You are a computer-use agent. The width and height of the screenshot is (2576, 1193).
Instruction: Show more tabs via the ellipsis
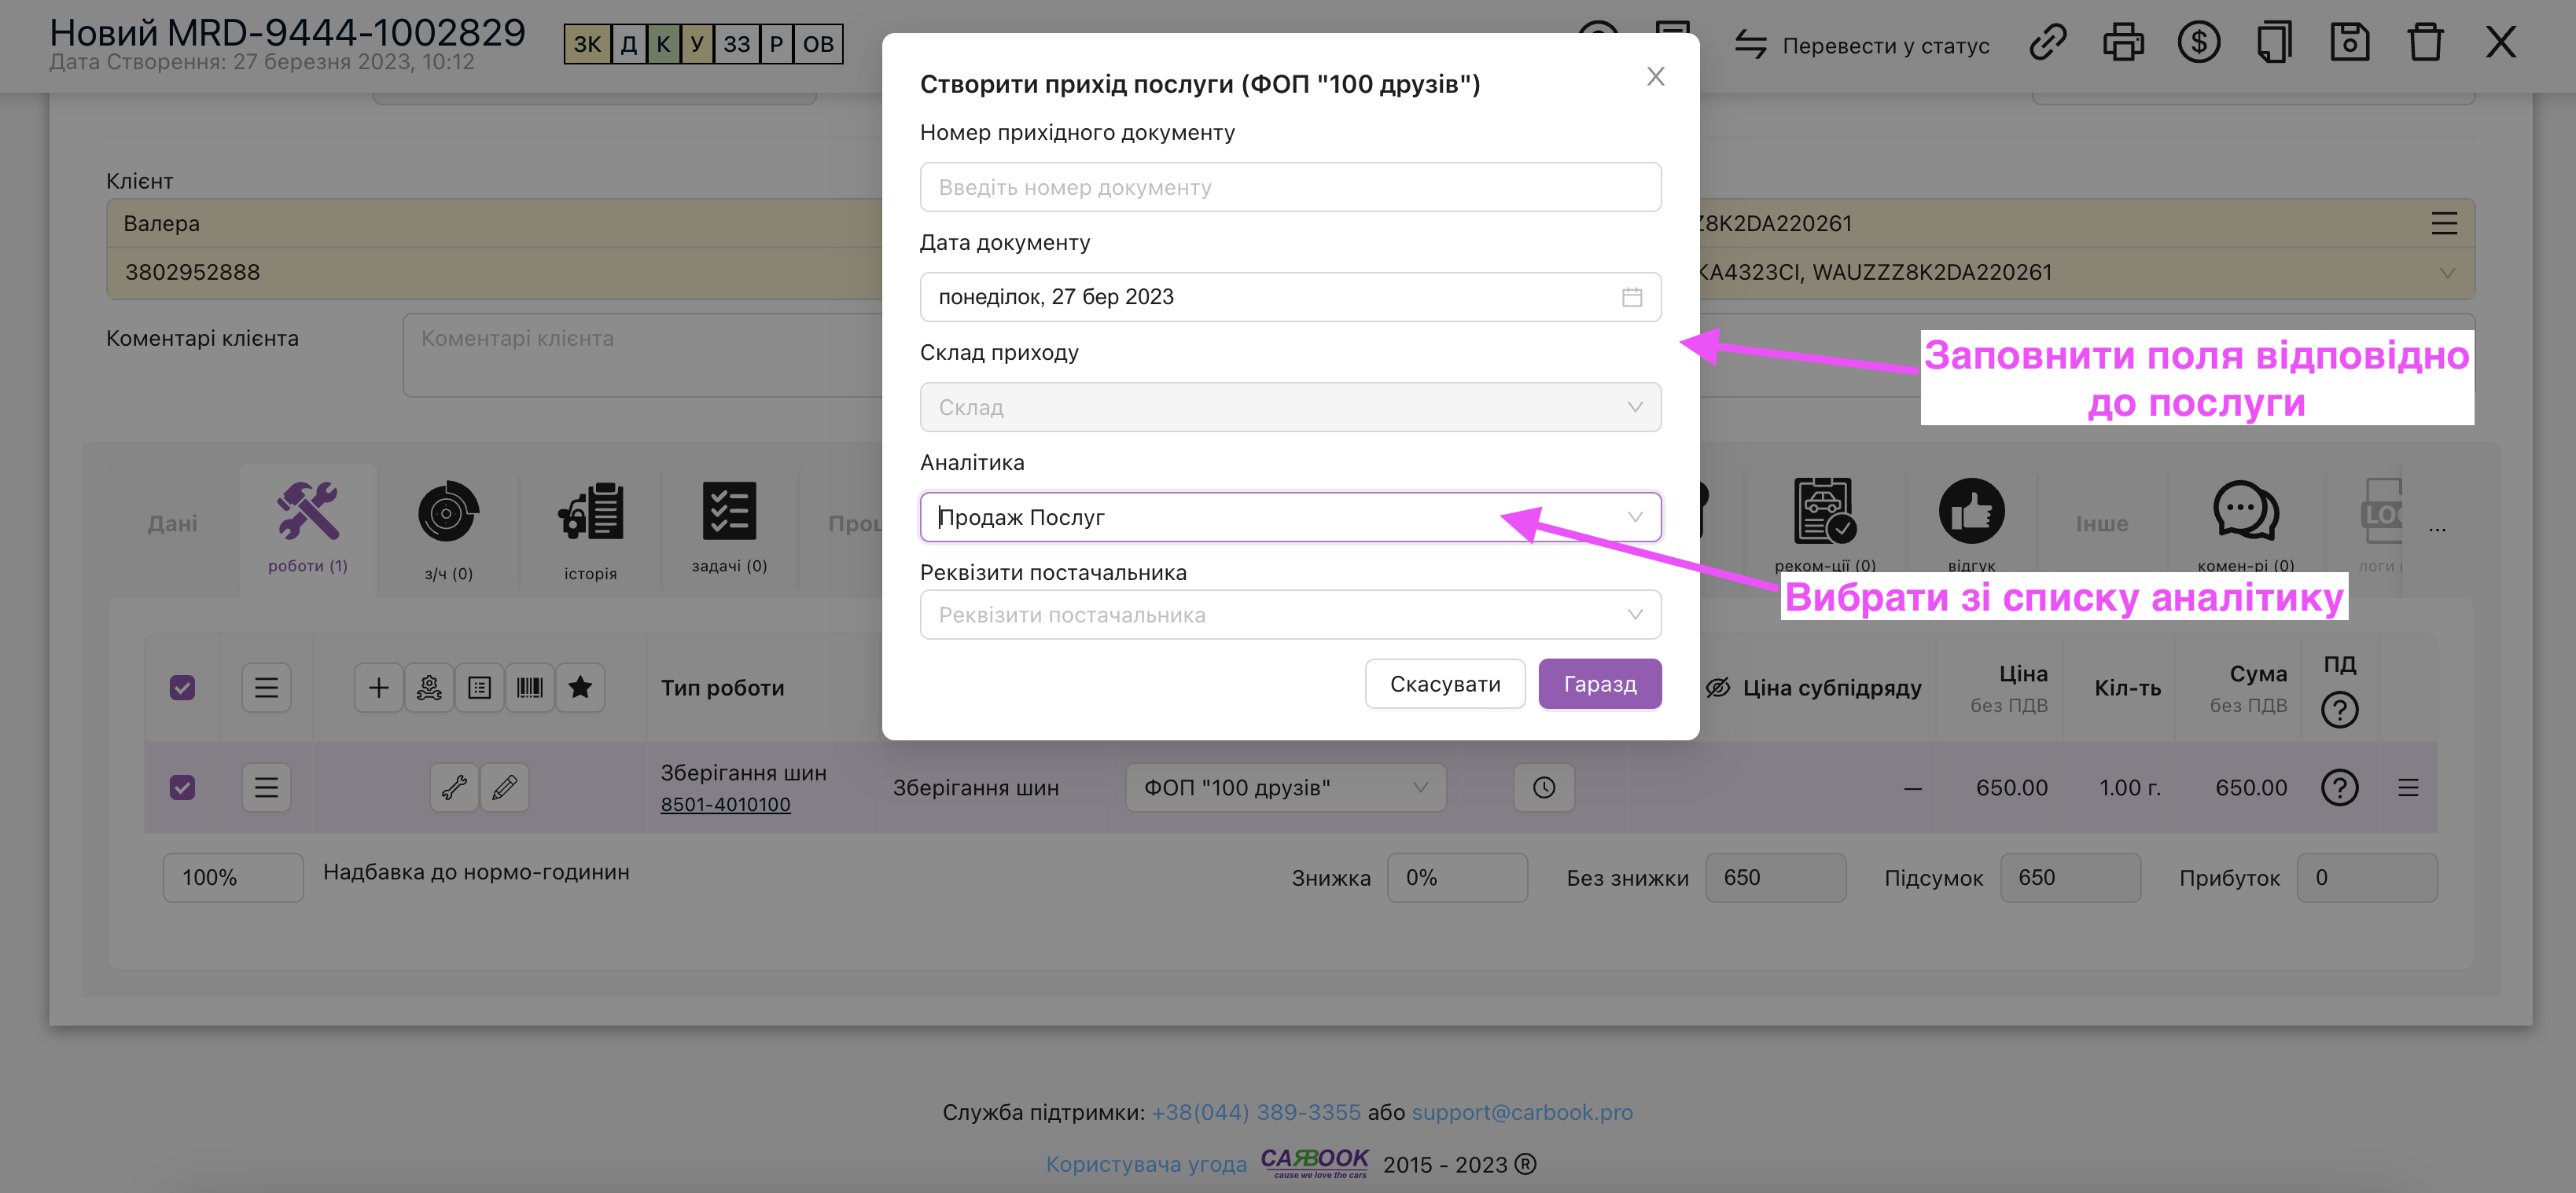(x=2437, y=527)
